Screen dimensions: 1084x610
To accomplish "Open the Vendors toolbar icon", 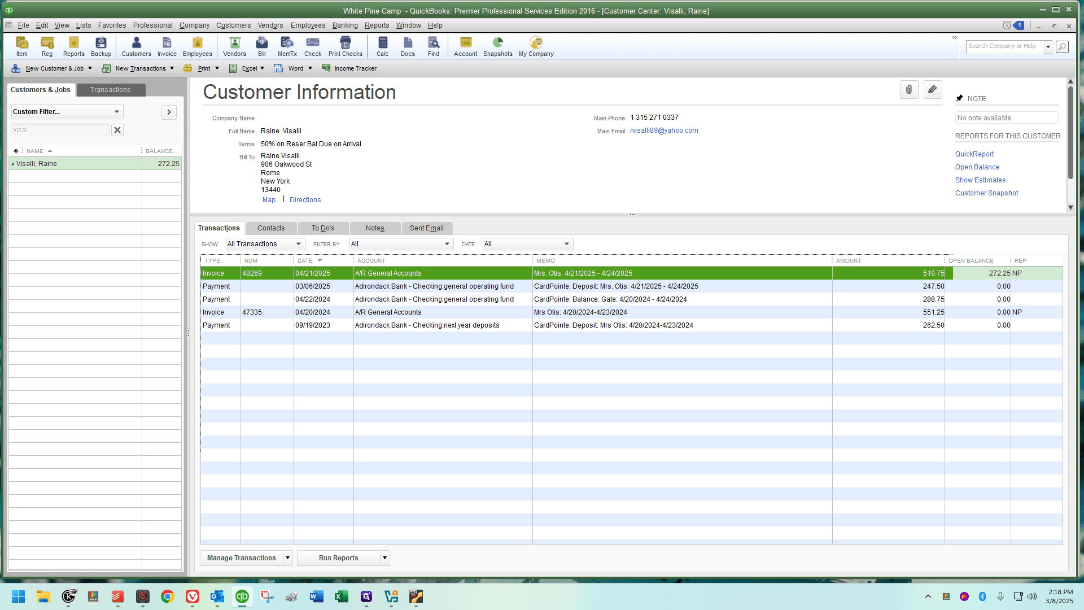I will point(234,46).
